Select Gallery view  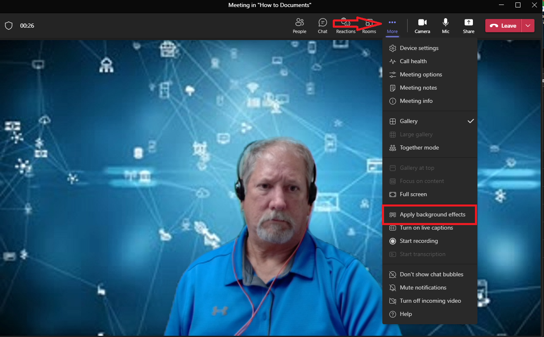click(430, 121)
